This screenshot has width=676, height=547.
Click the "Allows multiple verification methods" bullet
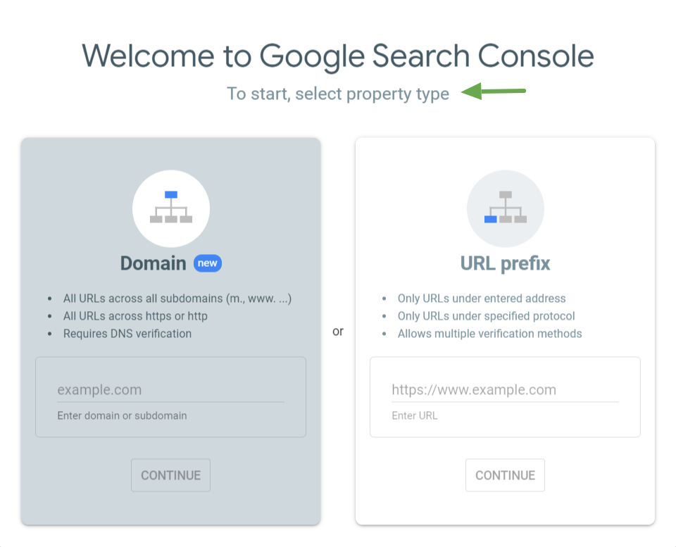489,334
